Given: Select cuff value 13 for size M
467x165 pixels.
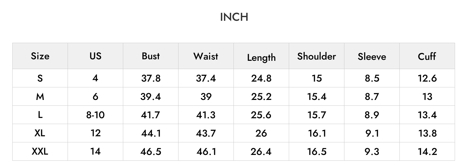Looking at the screenshot, I should point(427,97).
